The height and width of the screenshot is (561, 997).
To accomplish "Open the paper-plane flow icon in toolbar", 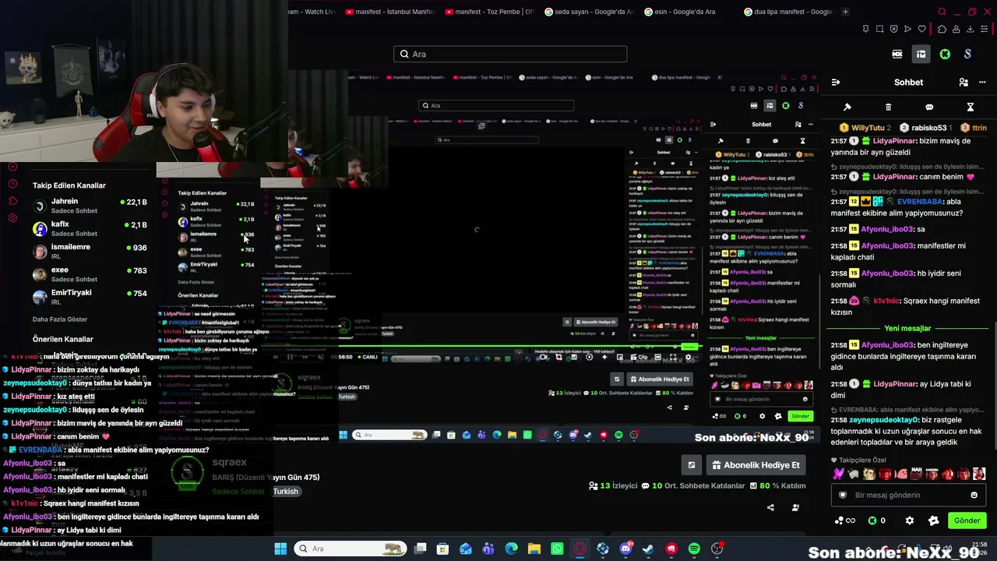I will [x=907, y=29].
